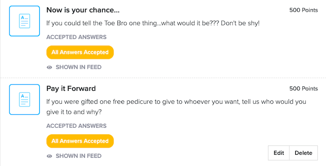Click the 500 Points label of Pay it Forward
The image size is (326, 166).
coord(303,89)
